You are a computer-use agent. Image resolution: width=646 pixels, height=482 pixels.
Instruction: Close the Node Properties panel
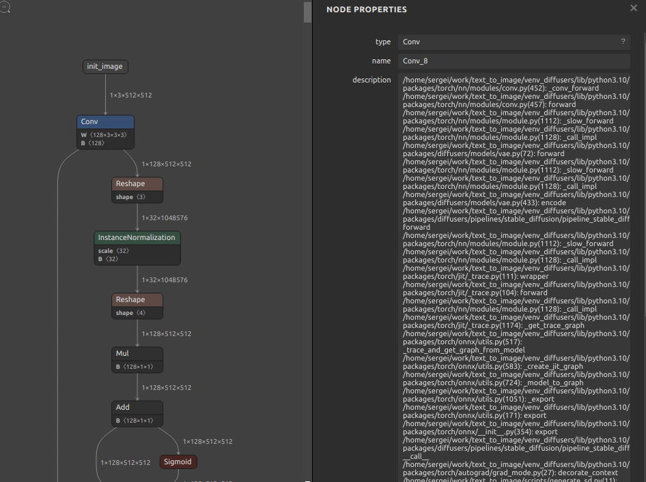[x=633, y=8]
